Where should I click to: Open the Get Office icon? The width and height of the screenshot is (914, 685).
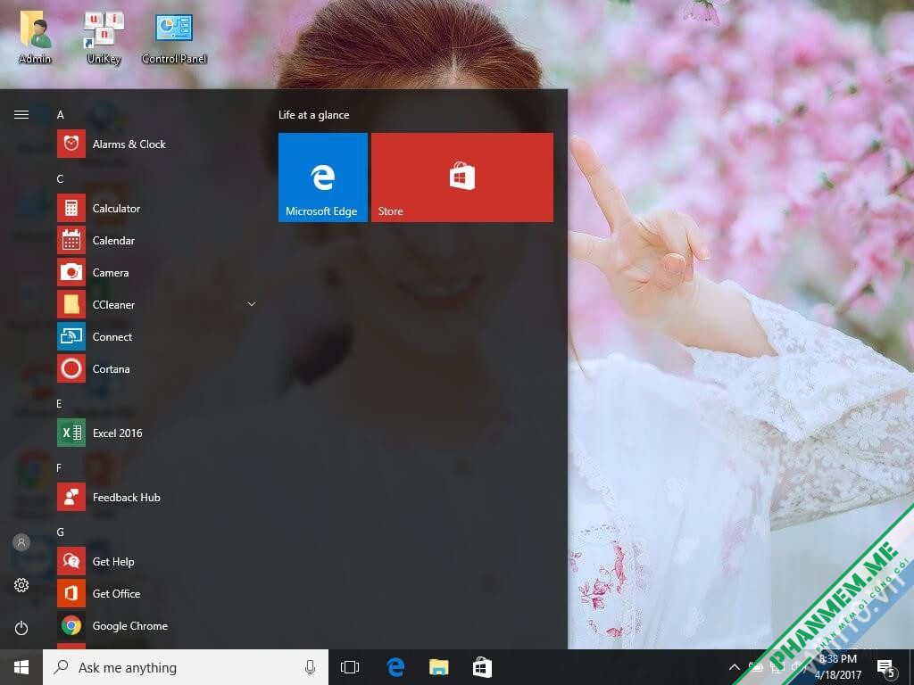[x=71, y=593]
